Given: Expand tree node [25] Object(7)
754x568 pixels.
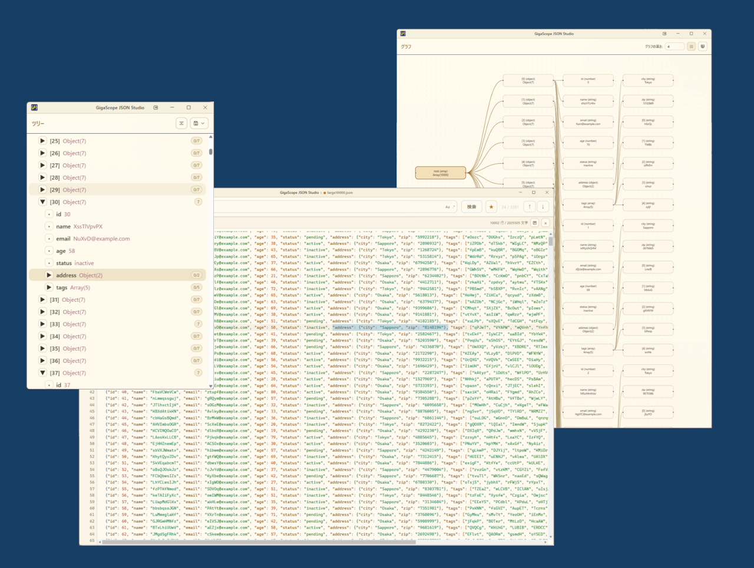Looking at the screenshot, I should coord(42,141).
